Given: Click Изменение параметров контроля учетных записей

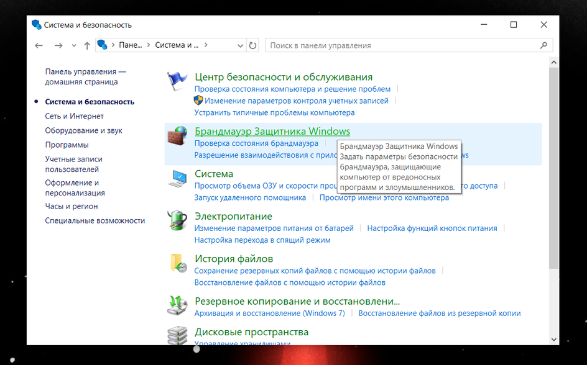Looking at the screenshot, I should (297, 101).
